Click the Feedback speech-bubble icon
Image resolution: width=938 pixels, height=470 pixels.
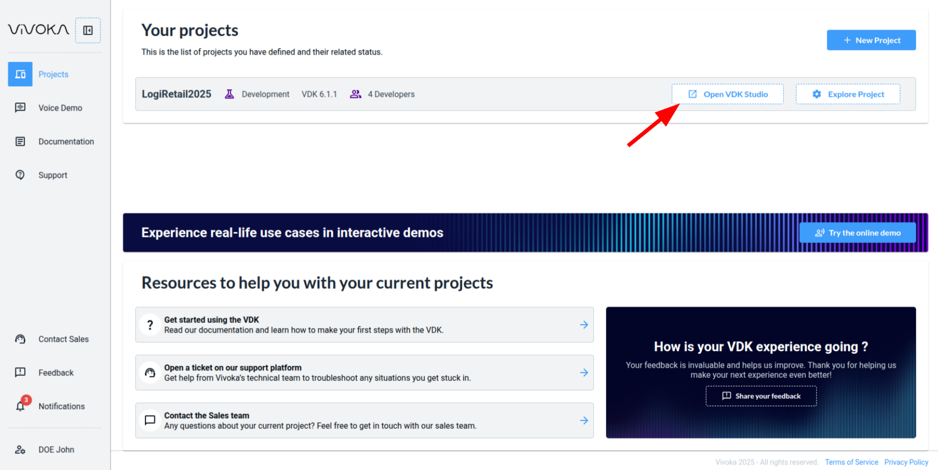pos(20,372)
